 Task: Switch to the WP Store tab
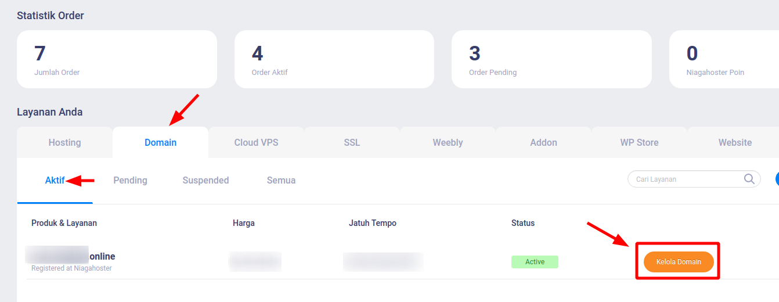(639, 142)
